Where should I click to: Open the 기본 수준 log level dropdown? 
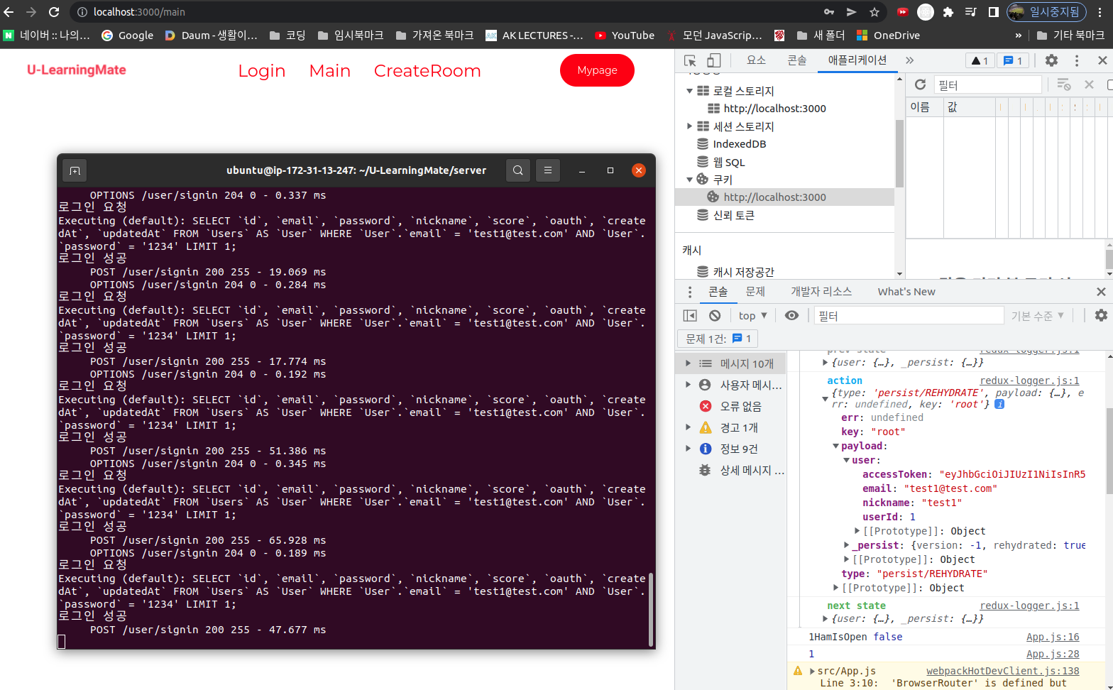click(x=1038, y=315)
